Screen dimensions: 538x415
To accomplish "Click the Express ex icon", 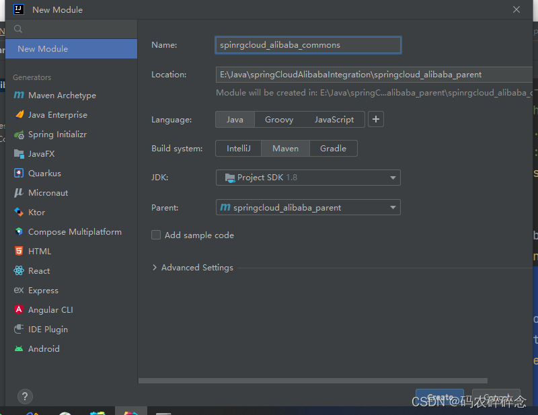I will click(19, 290).
